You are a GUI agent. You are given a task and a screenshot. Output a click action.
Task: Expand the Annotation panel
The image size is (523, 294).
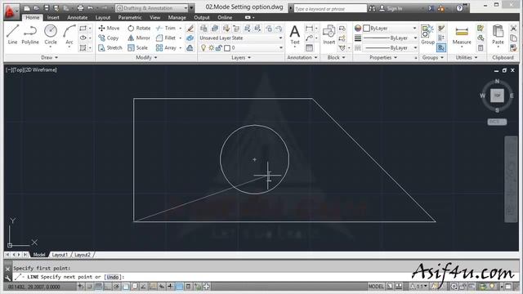[302, 58]
